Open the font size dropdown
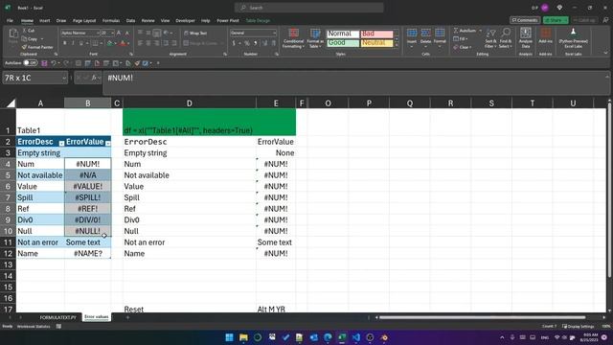This screenshot has height=345, width=613. pyautogui.click(x=113, y=34)
